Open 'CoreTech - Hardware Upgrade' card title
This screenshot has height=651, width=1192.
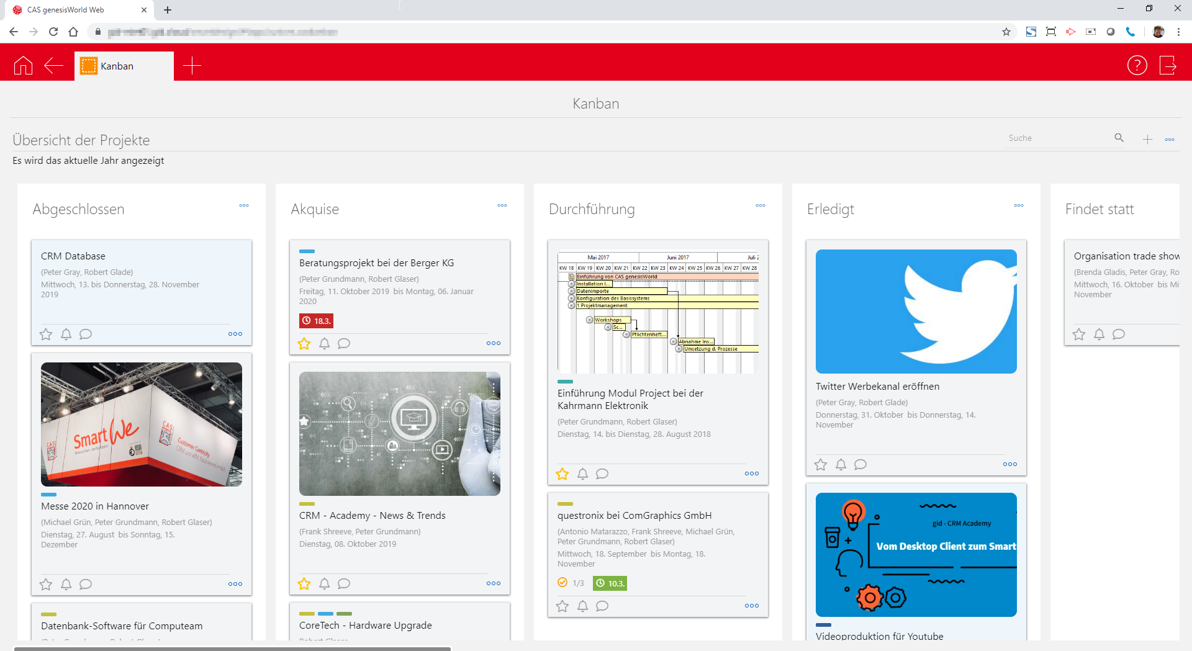[x=366, y=626]
